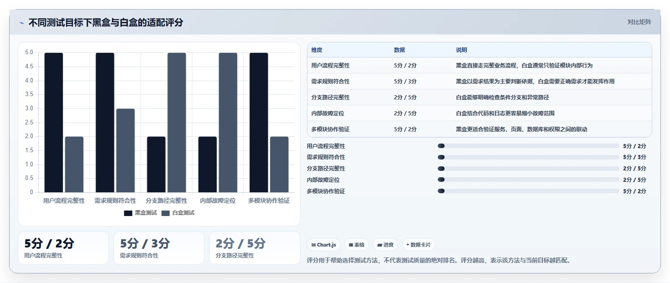Click the description 白盒能够明确检查条件分支和异常路径
The height and width of the screenshot is (283, 670).
point(502,98)
